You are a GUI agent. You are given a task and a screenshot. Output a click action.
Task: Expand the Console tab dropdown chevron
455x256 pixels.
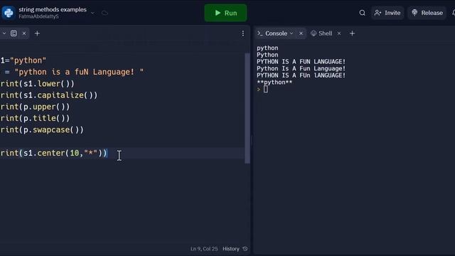[x=291, y=33]
